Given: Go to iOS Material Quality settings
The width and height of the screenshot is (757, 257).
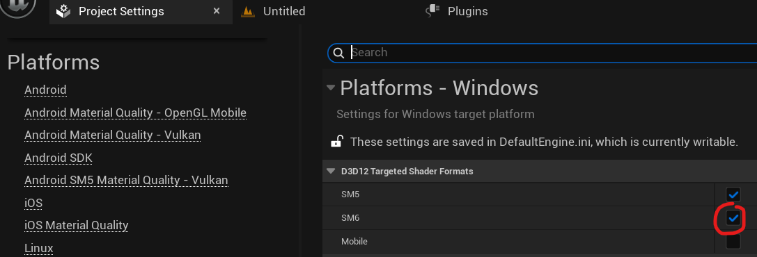Looking at the screenshot, I should click(x=77, y=225).
